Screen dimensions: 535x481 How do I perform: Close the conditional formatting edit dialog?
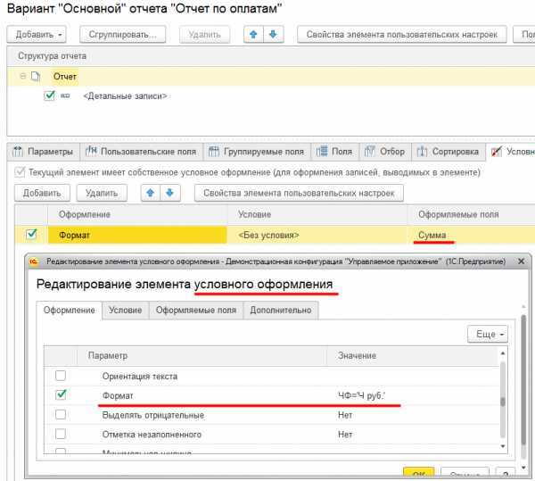(x=521, y=261)
